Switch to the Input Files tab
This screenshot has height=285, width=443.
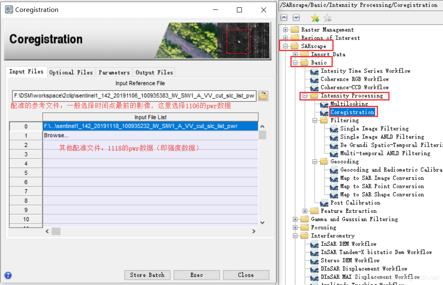coord(26,72)
